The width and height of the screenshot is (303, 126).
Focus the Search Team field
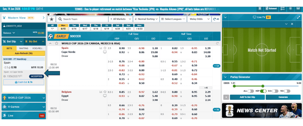pos(82,19)
